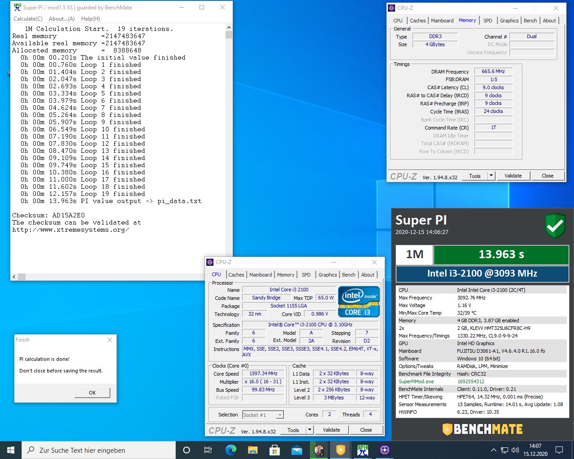This screenshot has height=459, width=574.
Task: Click the network tray icon
Action: pos(504,450)
